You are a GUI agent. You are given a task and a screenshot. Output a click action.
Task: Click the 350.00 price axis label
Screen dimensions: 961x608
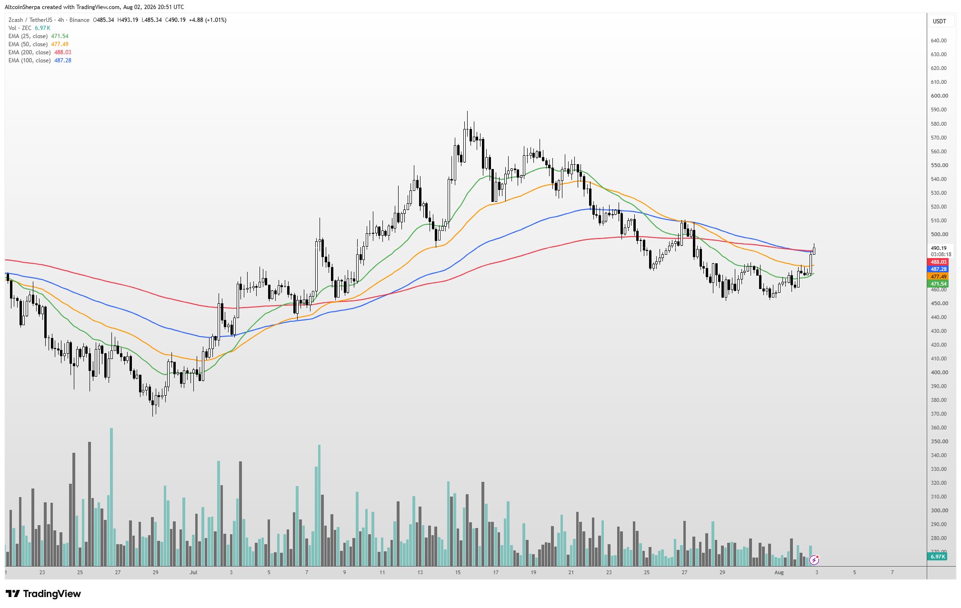pyautogui.click(x=939, y=441)
